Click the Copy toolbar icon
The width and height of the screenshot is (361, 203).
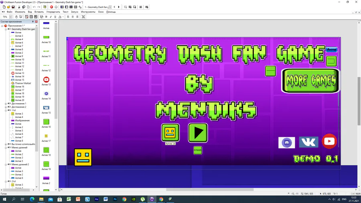tap(24, 7)
